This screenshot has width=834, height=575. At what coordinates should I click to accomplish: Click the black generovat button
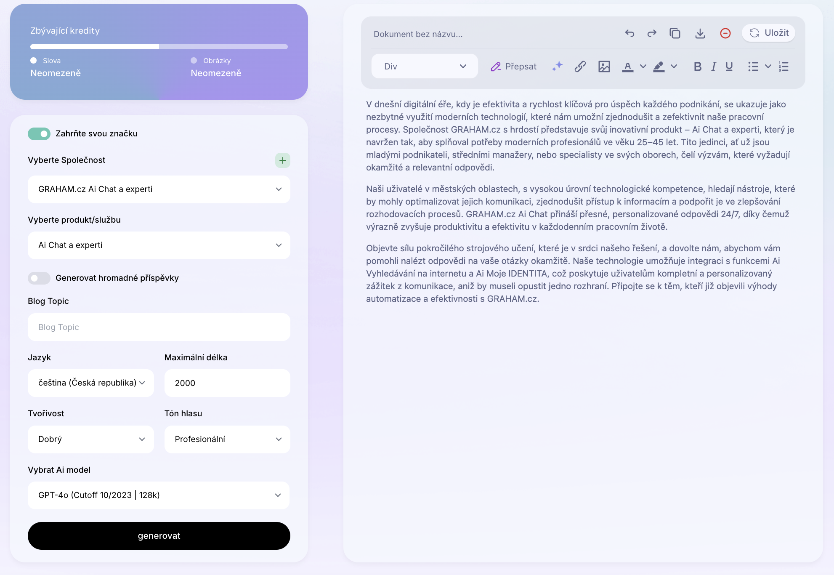(159, 536)
